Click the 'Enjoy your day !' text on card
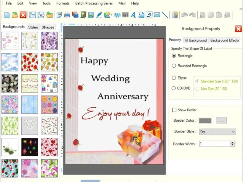Image resolution: width=243 pixels, height=182 pixels. (116, 113)
